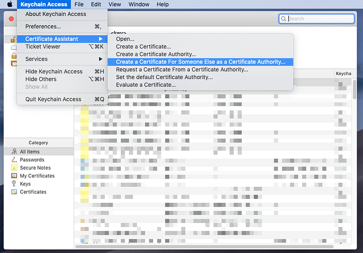Open the File menu
This screenshot has width=363, height=253.
(x=79, y=4)
